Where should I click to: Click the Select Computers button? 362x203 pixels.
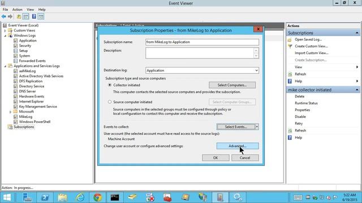click(232, 85)
